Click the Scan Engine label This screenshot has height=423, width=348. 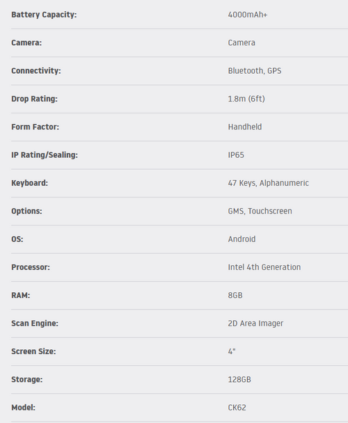35,324
